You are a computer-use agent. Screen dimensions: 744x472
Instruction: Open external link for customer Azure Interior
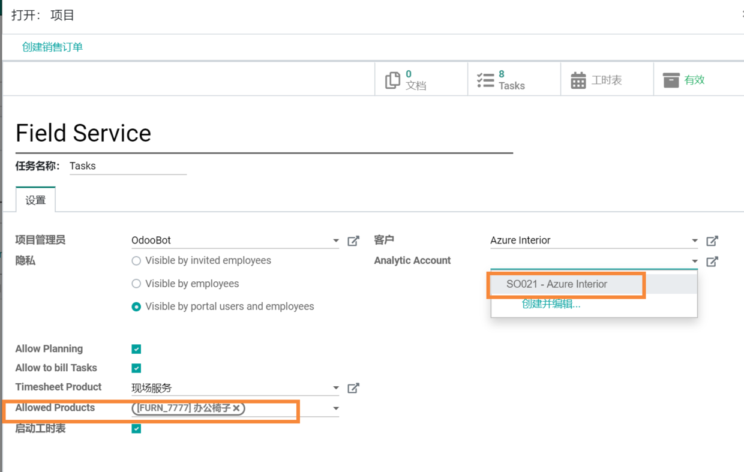point(712,240)
